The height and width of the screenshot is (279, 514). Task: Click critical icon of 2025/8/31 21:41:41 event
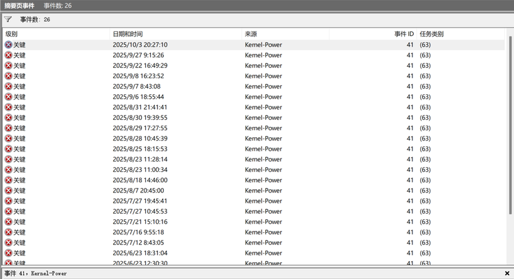[x=8, y=107]
